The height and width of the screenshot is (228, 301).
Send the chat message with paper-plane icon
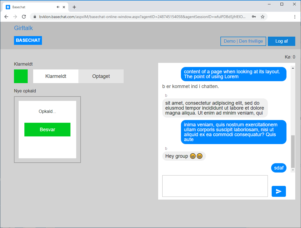click(x=279, y=191)
